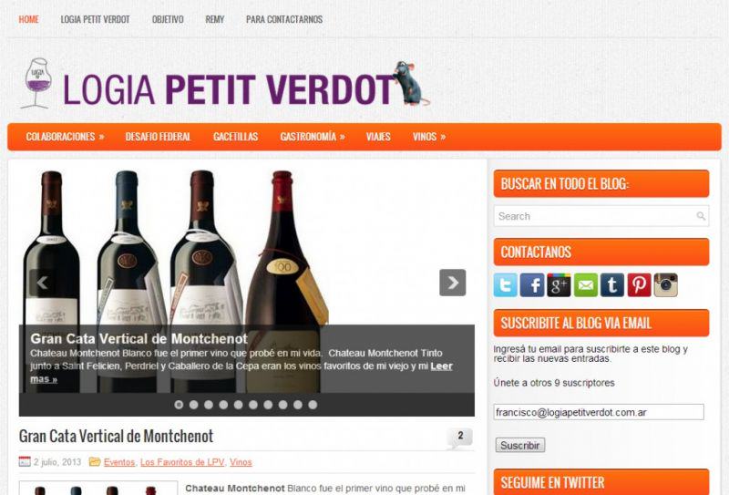Click the search magnifier icon
This screenshot has width=729, height=495.
pyautogui.click(x=701, y=216)
